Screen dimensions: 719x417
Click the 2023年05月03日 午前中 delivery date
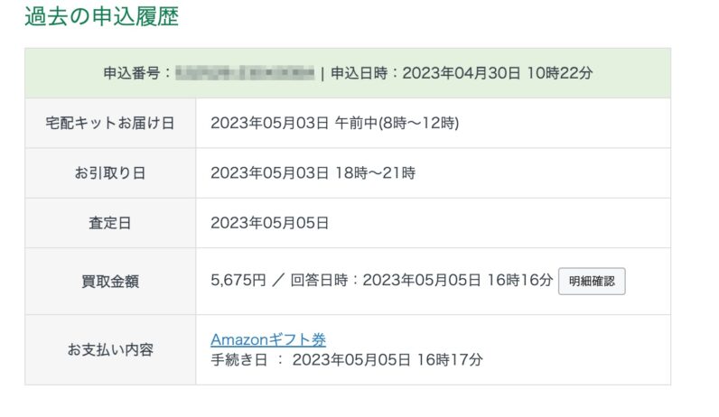(335, 123)
